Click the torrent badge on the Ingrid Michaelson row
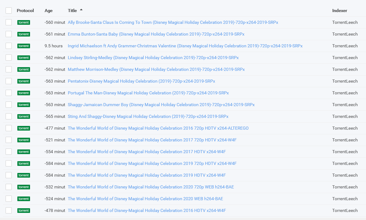This screenshot has height=220, width=366. pos(24,46)
